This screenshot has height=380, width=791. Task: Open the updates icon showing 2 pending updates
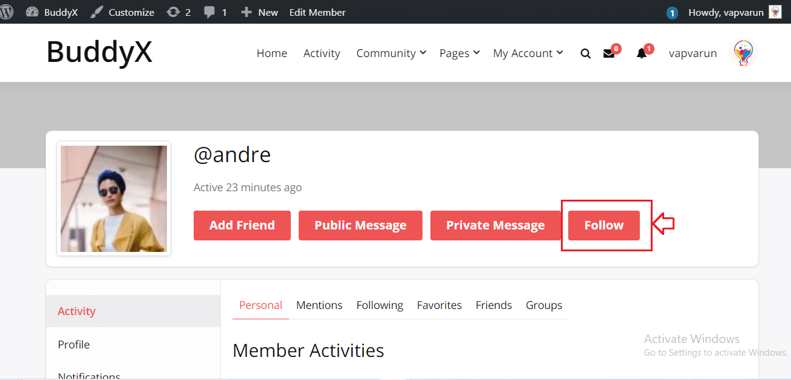click(x=178, y=12)
